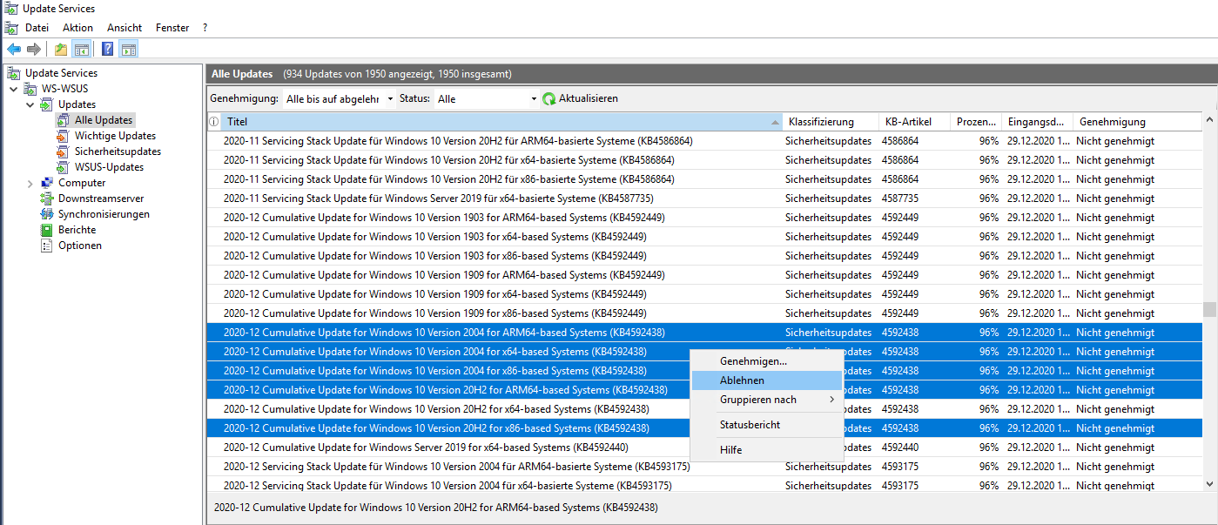Select Version 20H2 x64 KB4592438 update row
This screenshot has height=525, width=1218.
704,409
